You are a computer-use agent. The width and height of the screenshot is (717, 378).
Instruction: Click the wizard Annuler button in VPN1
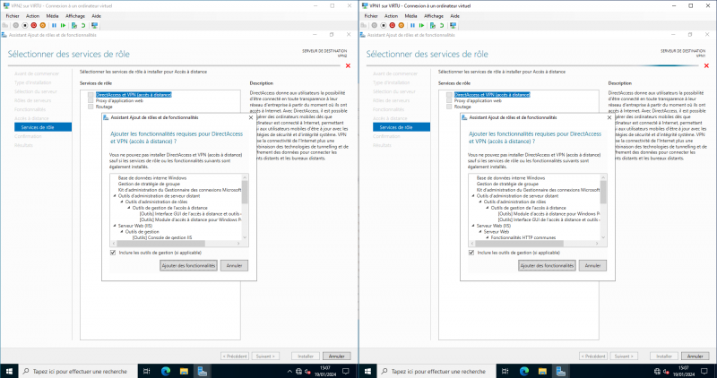tap(695, 357)
